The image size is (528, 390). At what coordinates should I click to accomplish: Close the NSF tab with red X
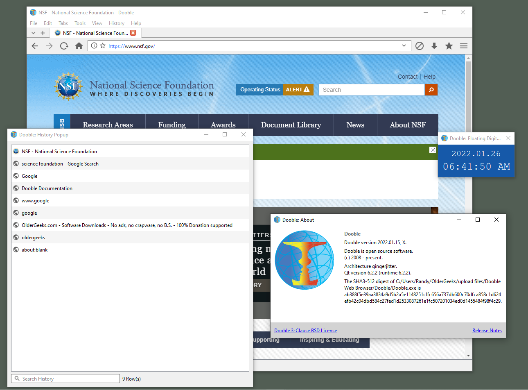[x=133, y=33]
